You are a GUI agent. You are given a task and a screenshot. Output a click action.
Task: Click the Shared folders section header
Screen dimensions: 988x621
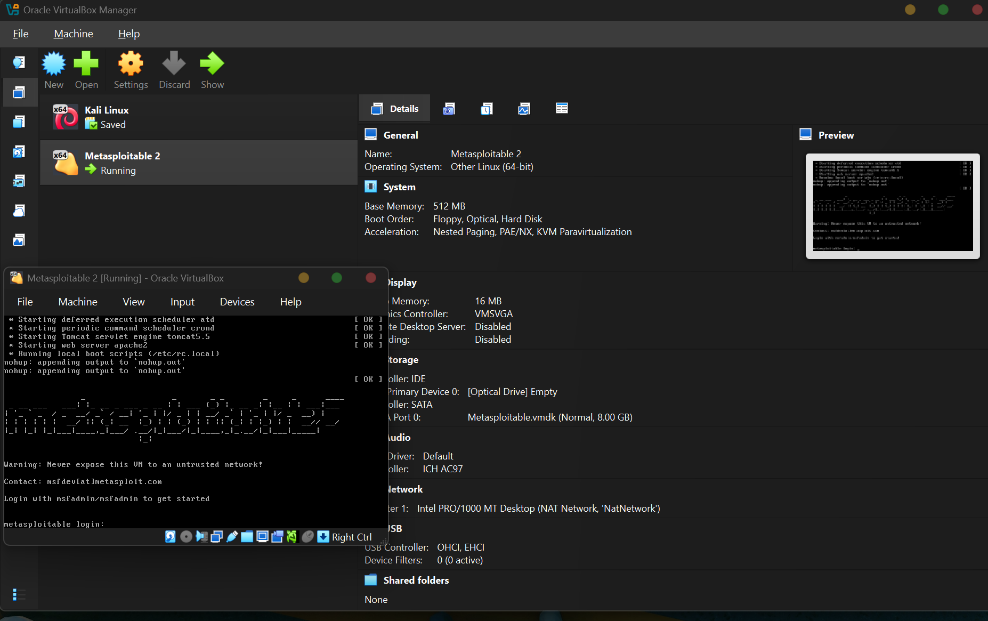click(416, 580)
